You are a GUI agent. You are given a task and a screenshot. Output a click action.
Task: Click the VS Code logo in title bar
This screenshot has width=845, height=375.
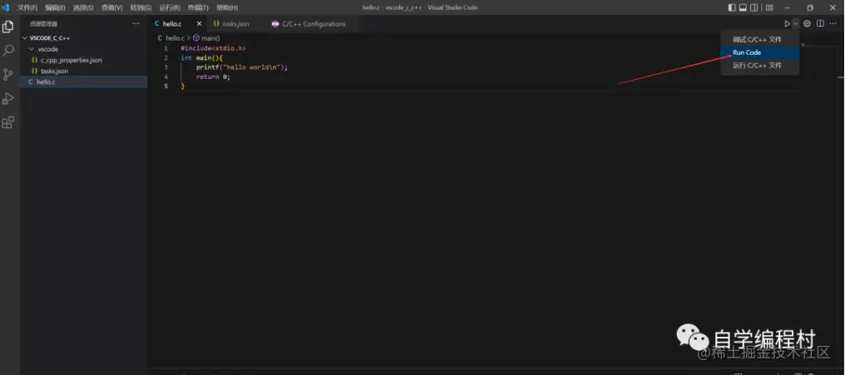pos(5,7)
